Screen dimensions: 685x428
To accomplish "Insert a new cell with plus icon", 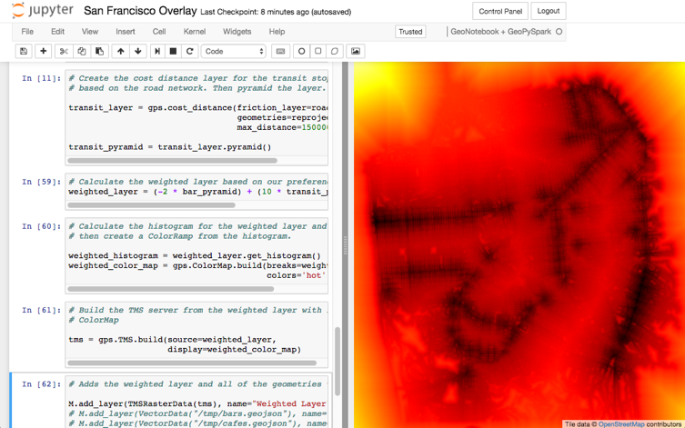I will pos(43,52).
